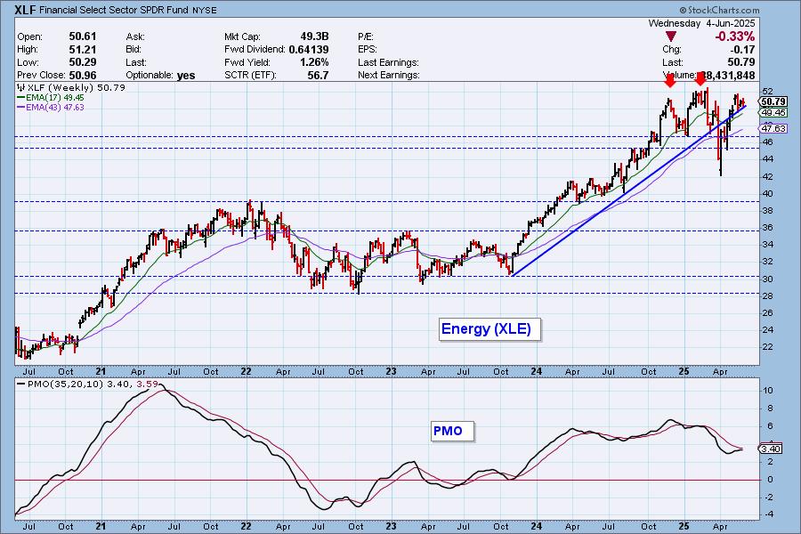Viewport: 801px width, 534px height.
Task: Click the EMA(43) 47.63 legend label
Action: [x=55, y=108]
